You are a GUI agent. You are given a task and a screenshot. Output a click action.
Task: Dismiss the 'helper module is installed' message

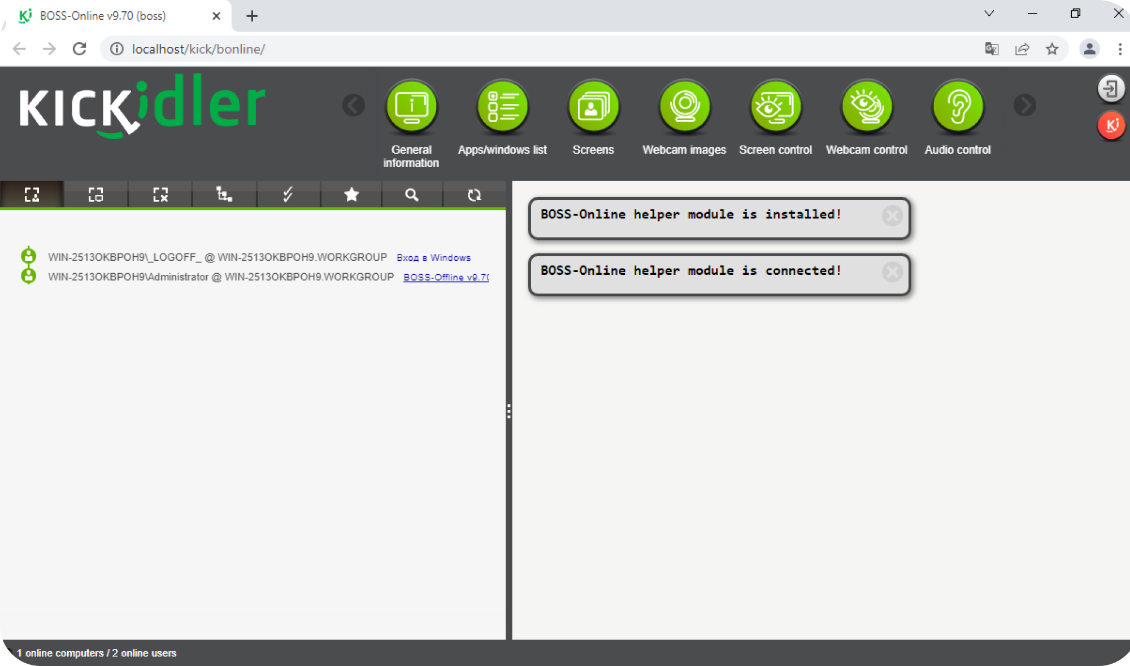(x=892, y=216)
